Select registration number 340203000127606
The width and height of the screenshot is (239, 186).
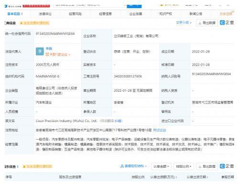click(128, 77)
